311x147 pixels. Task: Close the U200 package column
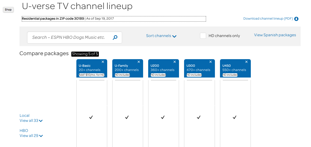[175, 62]
